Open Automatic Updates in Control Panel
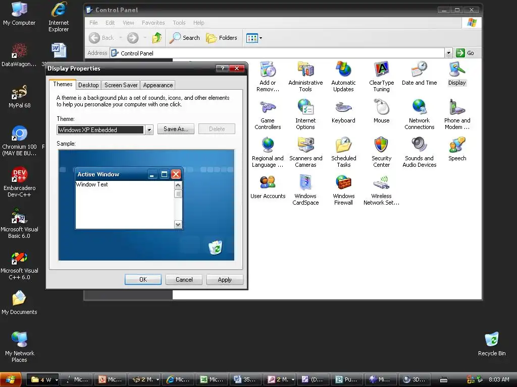This screenshot has width=517, height=387. (343, 77)
